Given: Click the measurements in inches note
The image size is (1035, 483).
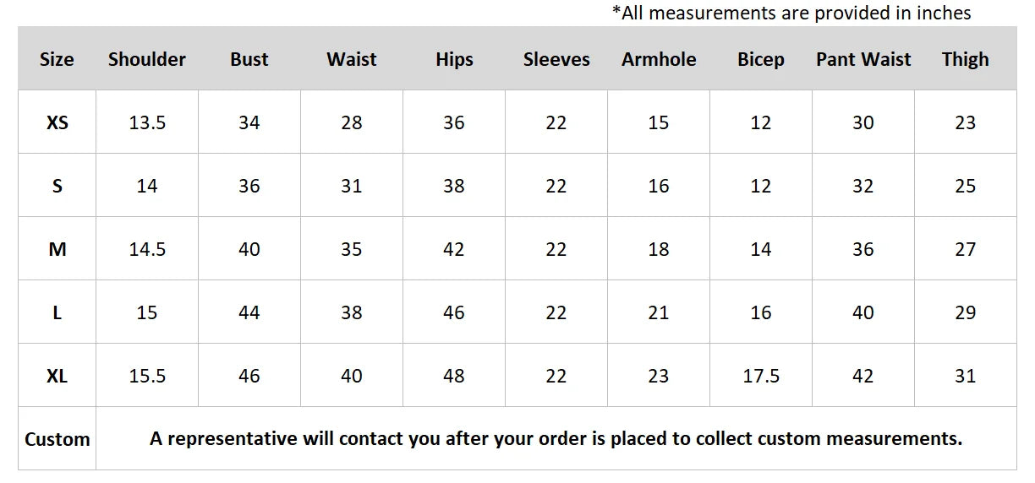Looking at the screenshot, I should [x=791, y=13].
